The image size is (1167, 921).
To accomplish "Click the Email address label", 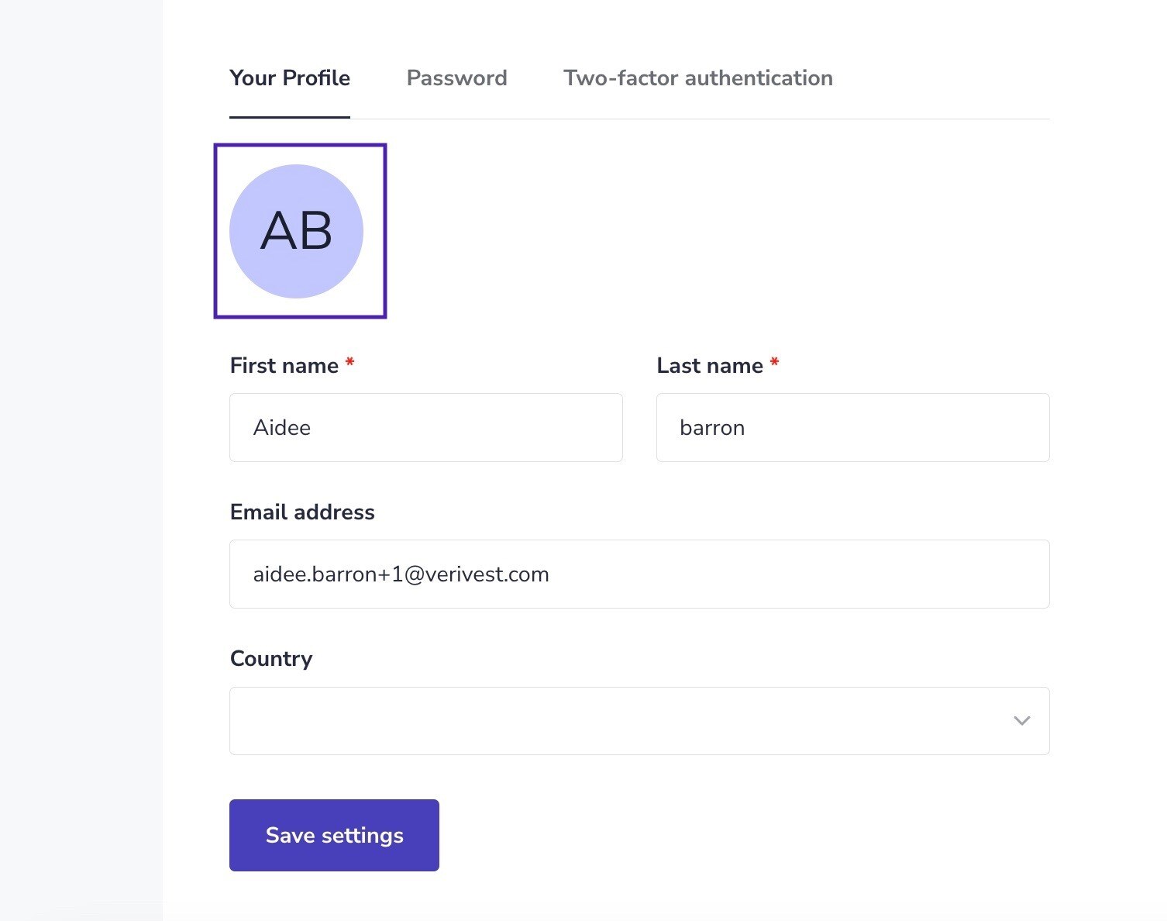I will click(x=302, y=512).
